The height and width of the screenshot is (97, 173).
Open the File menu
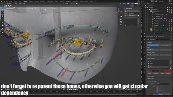pos(4,1)
